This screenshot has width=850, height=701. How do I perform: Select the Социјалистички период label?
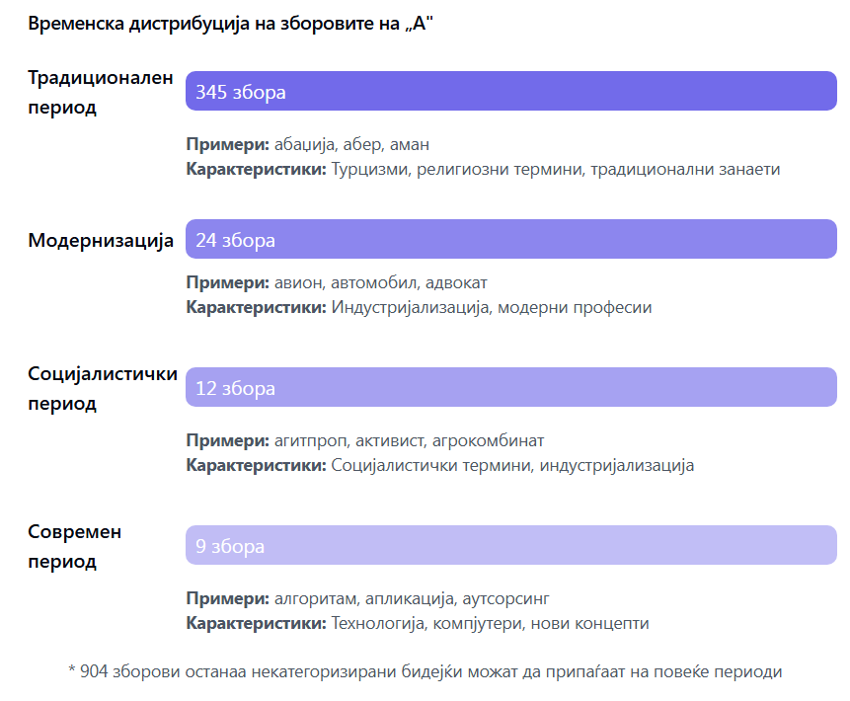point(103,388)
